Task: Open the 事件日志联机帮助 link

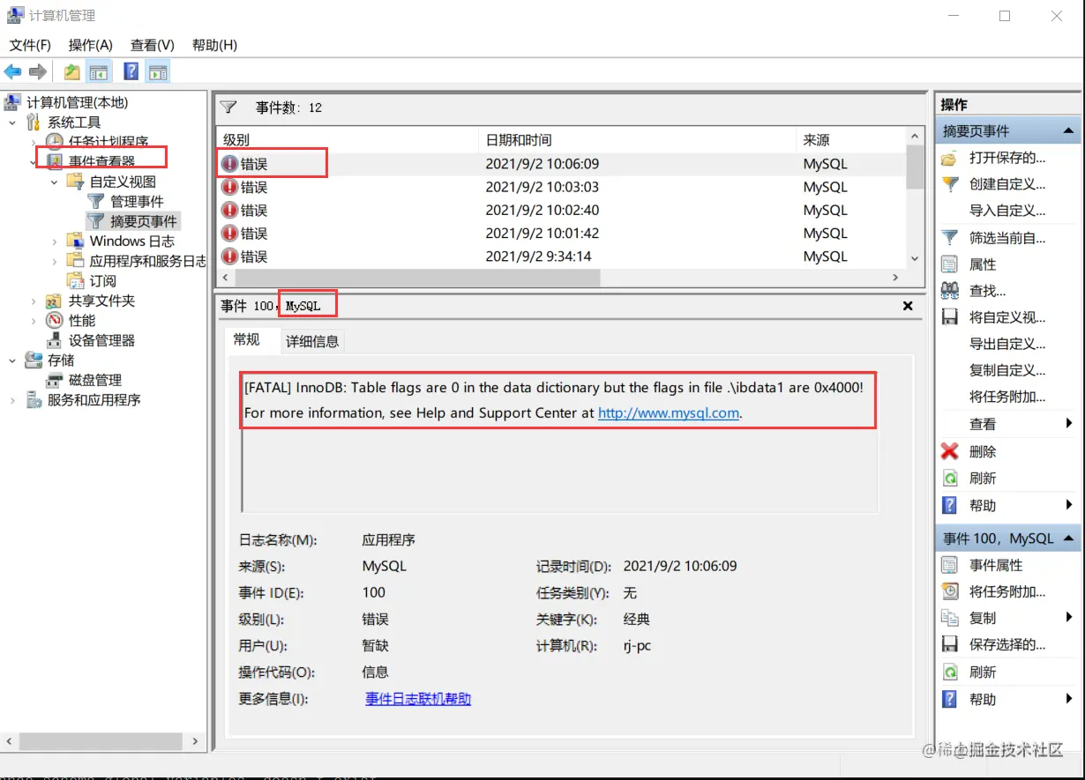Action: coord(418,699)
